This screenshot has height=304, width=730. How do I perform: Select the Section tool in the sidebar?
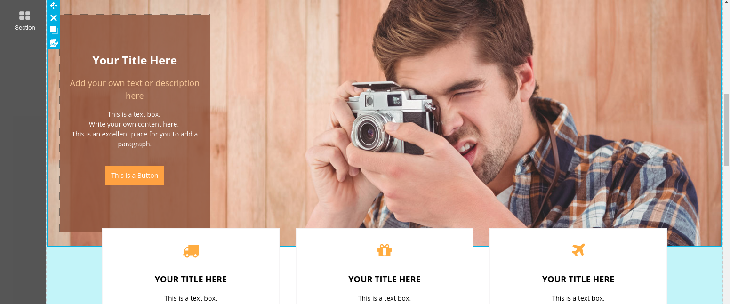point(24,21)
